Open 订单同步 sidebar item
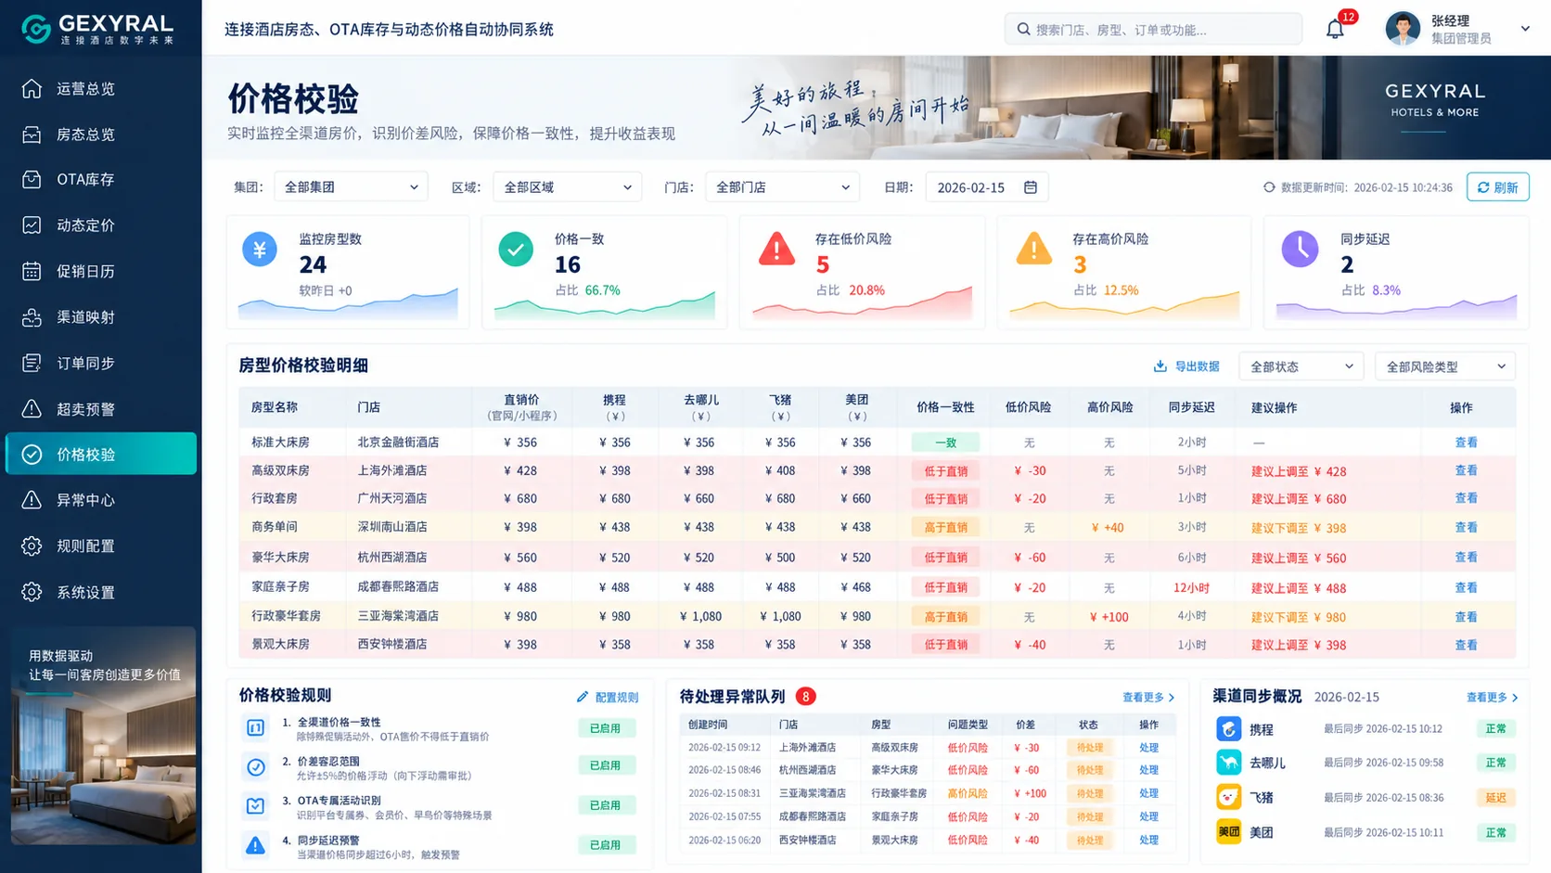This screenshot has width=1551, height=873. point(101,364)
